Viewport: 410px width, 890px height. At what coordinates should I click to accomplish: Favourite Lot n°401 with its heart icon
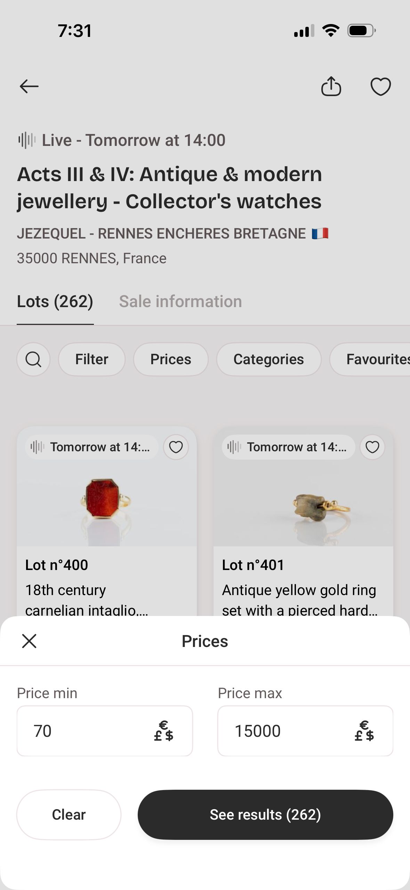tap(372, 447)
